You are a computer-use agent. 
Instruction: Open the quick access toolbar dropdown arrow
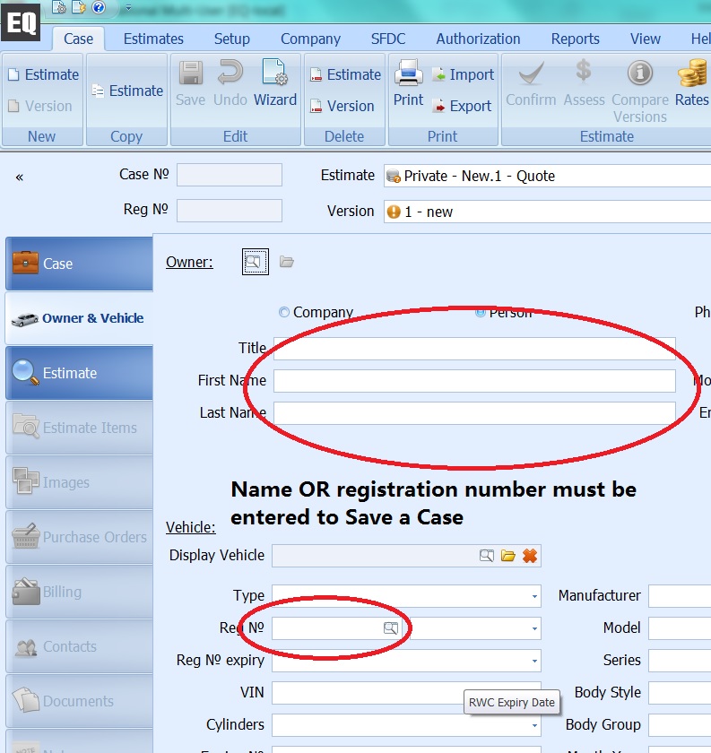pos(128,8)
